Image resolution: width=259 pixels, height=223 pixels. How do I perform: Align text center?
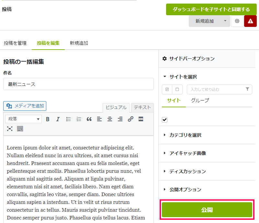point(110,119)
